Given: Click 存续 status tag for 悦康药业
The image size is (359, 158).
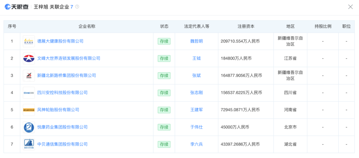Looking at the screenshot, I should [164, 127].
